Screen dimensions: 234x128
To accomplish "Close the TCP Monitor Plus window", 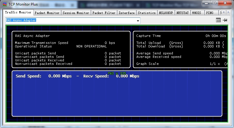I will point(225,3).
